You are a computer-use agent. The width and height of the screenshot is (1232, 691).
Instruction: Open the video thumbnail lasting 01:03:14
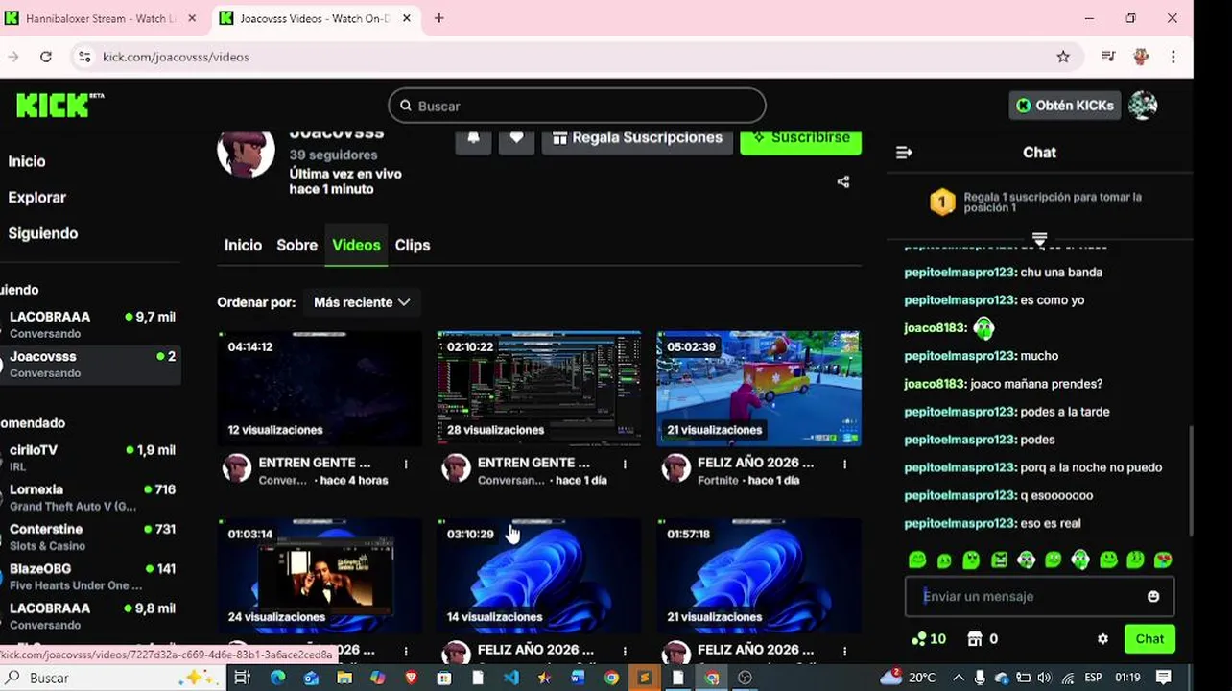(320, 576)
